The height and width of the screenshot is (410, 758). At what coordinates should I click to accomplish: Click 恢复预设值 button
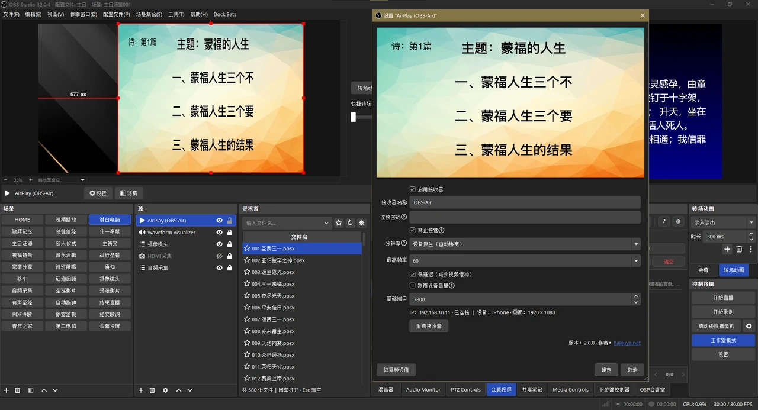point(396,370)
